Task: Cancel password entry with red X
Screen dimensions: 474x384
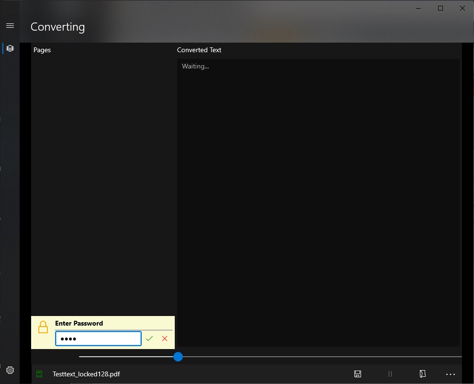Action: [x=165, y=339]
